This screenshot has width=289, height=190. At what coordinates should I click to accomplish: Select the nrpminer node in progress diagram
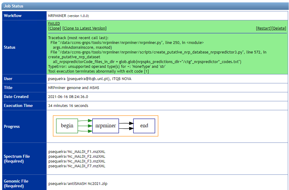click(x=106, y=126)
